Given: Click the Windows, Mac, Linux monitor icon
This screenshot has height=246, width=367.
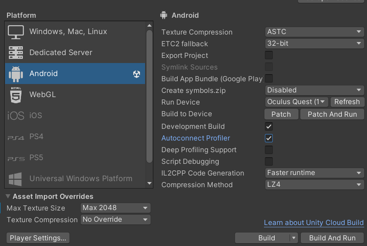Looking at the screenshot, I should 16,32.
